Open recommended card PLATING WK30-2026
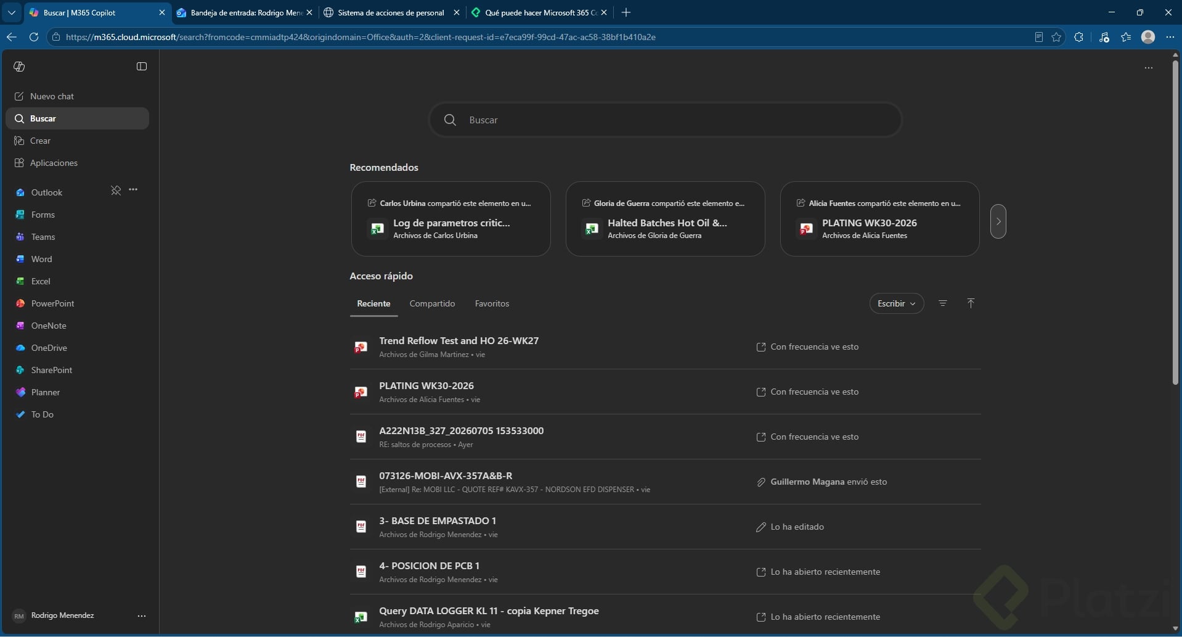 click(879, 219)
